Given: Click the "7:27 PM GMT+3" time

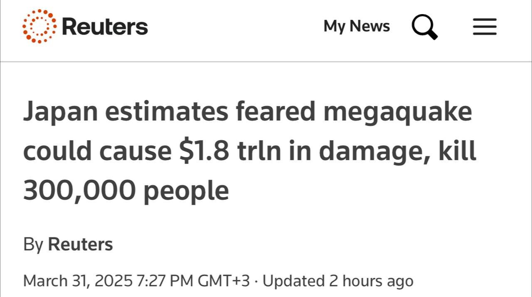Looking at the screenshot, I should pyautogui.click(x=193, y=281).
